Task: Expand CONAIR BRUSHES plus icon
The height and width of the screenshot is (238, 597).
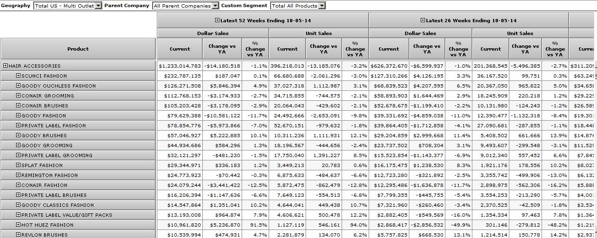Action: coord(18,106)
